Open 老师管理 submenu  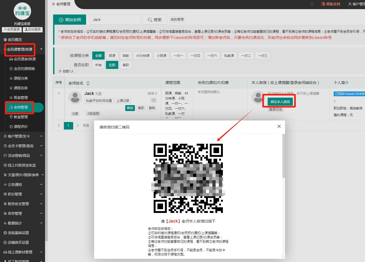tap(23, 107)
